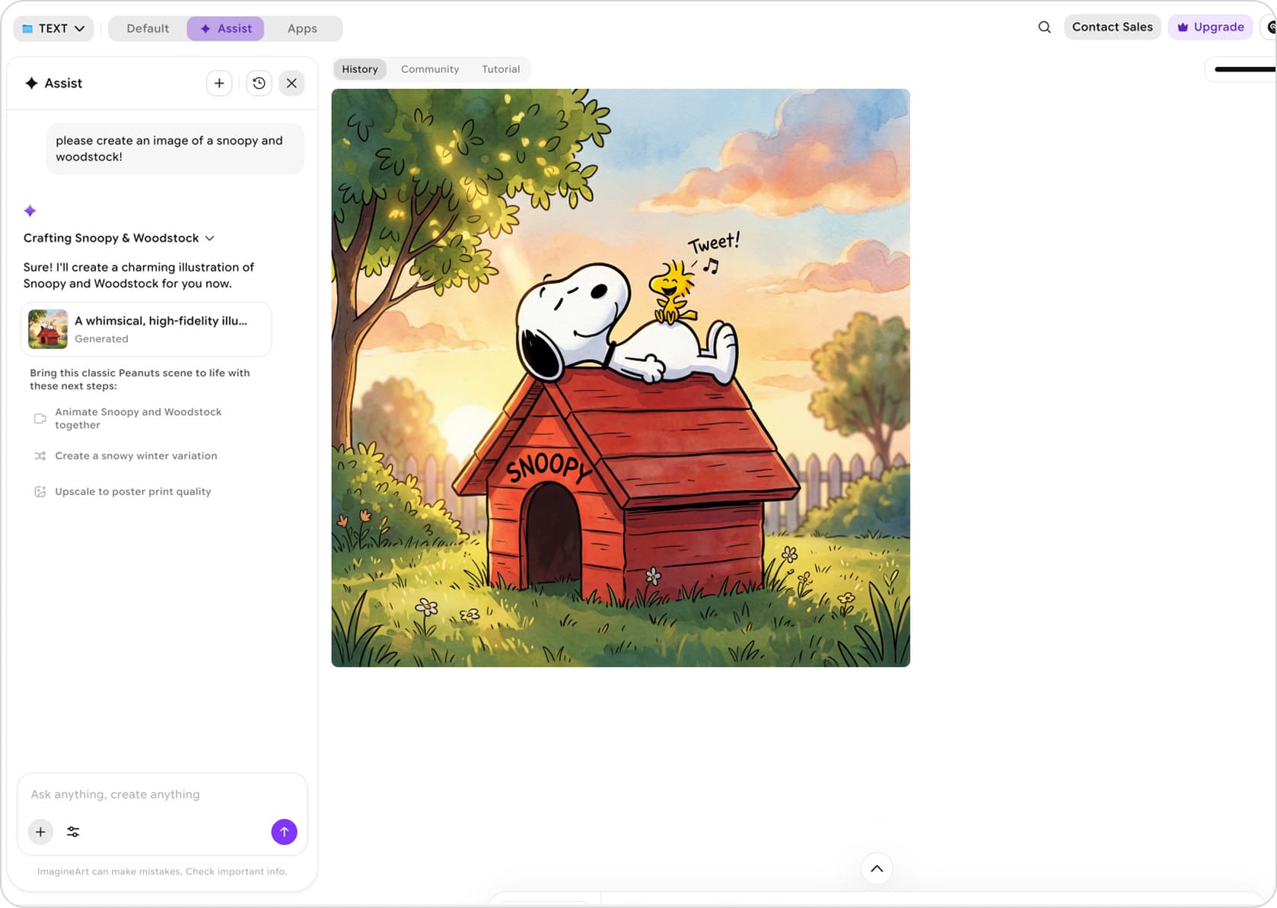Open the Apps tab
Image resolution: width=1277 pixels, height=908 pixels.
[x=302, y=28]
